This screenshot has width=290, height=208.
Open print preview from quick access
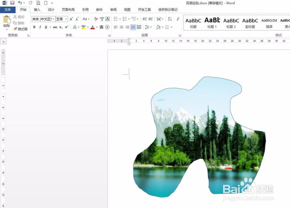coord(38,3)
